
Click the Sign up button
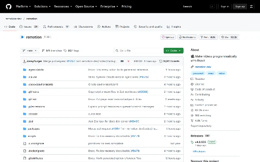240,6
